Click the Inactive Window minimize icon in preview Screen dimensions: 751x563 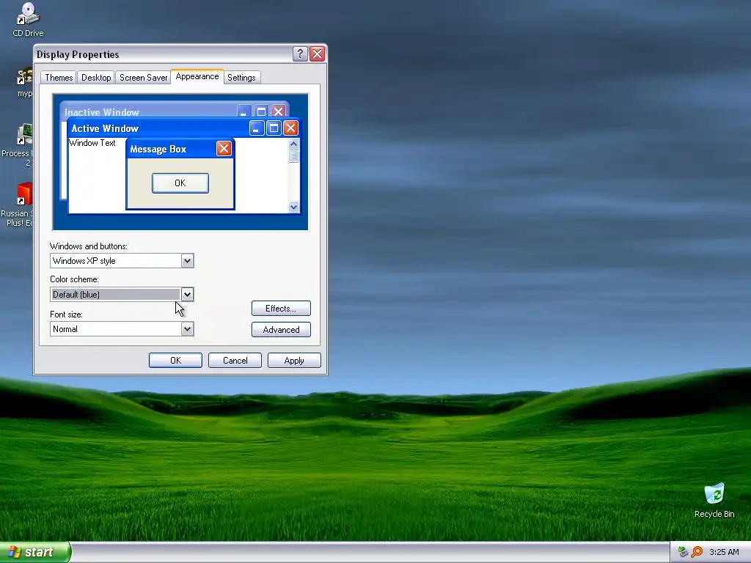[x=244, y=111]
